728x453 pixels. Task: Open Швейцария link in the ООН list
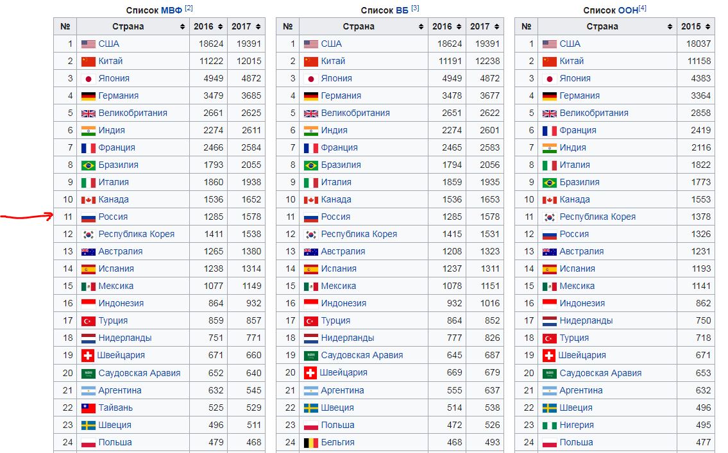coord(582,356)
